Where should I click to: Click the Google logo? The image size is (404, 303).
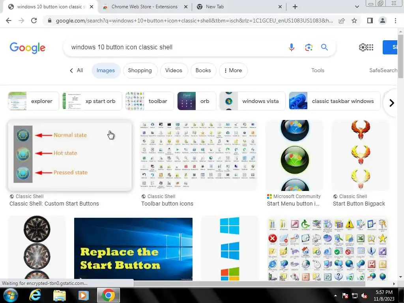point(28,48)
